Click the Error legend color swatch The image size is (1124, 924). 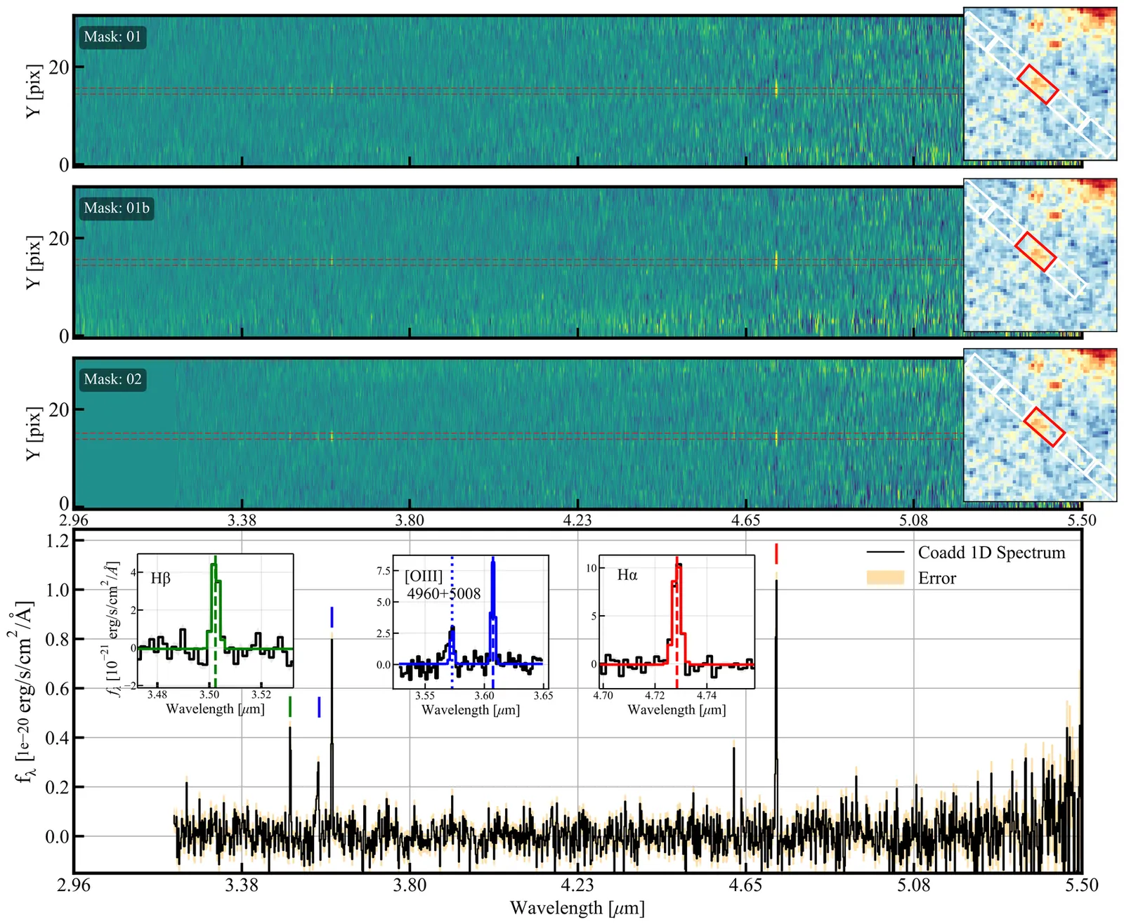885,579
